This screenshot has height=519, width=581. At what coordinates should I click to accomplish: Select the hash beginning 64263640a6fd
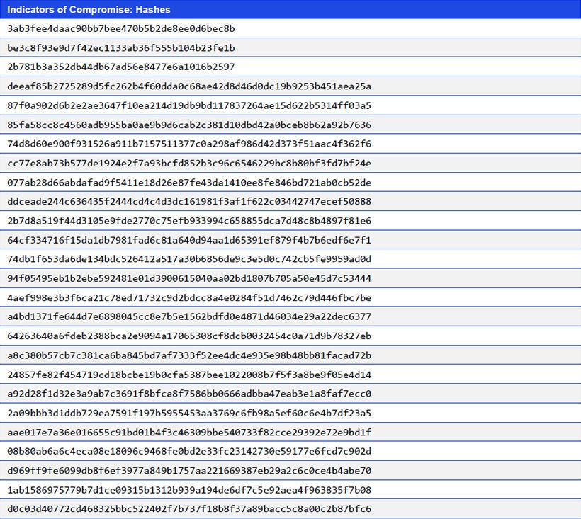189,336
